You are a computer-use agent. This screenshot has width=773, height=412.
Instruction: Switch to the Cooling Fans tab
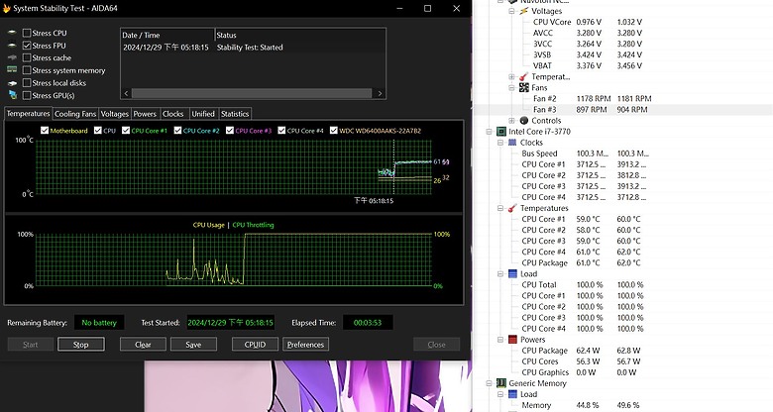pyautogui.click(x=75, y=114)
